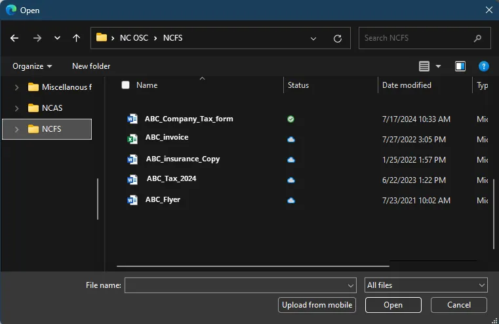Open the recent locations dropdown arrow
The height and width of the screenshot is (324, 499).
tap(57, 38)
